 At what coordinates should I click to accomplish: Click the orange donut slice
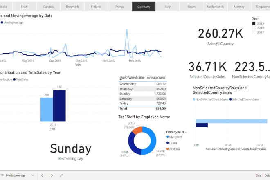[x=137, y=130]
